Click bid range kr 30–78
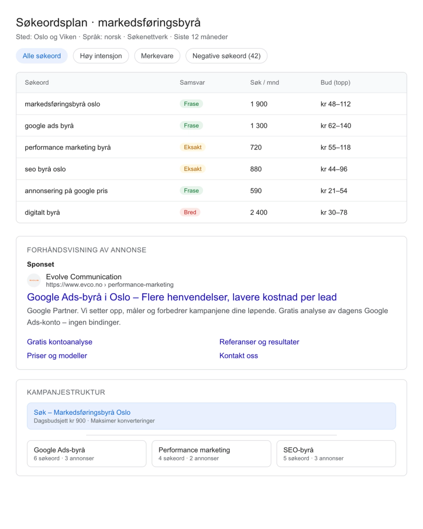This screenshot has width=423, height=529. [334, 213]
